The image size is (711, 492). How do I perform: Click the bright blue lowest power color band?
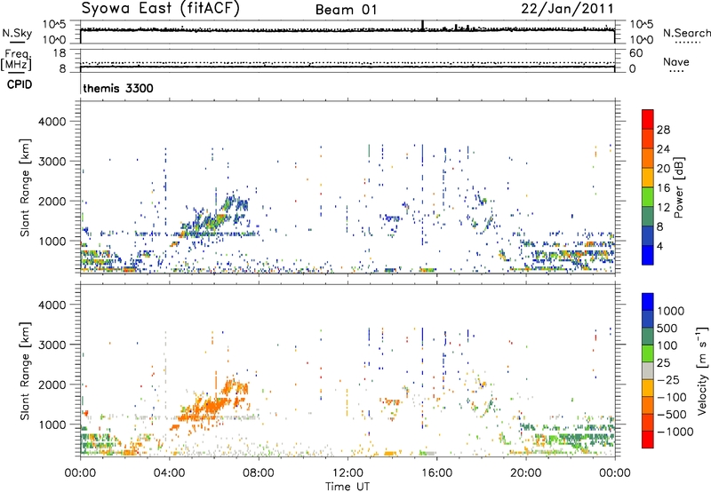pos(648,255)
